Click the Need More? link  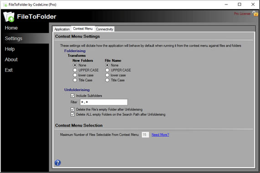click(x=160, y=134)
